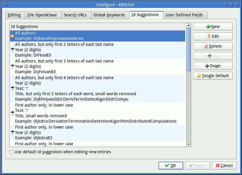This screenshot has height=175, width=242.
Task: Move the selected suggestion Down
Action: click(213, 66)
